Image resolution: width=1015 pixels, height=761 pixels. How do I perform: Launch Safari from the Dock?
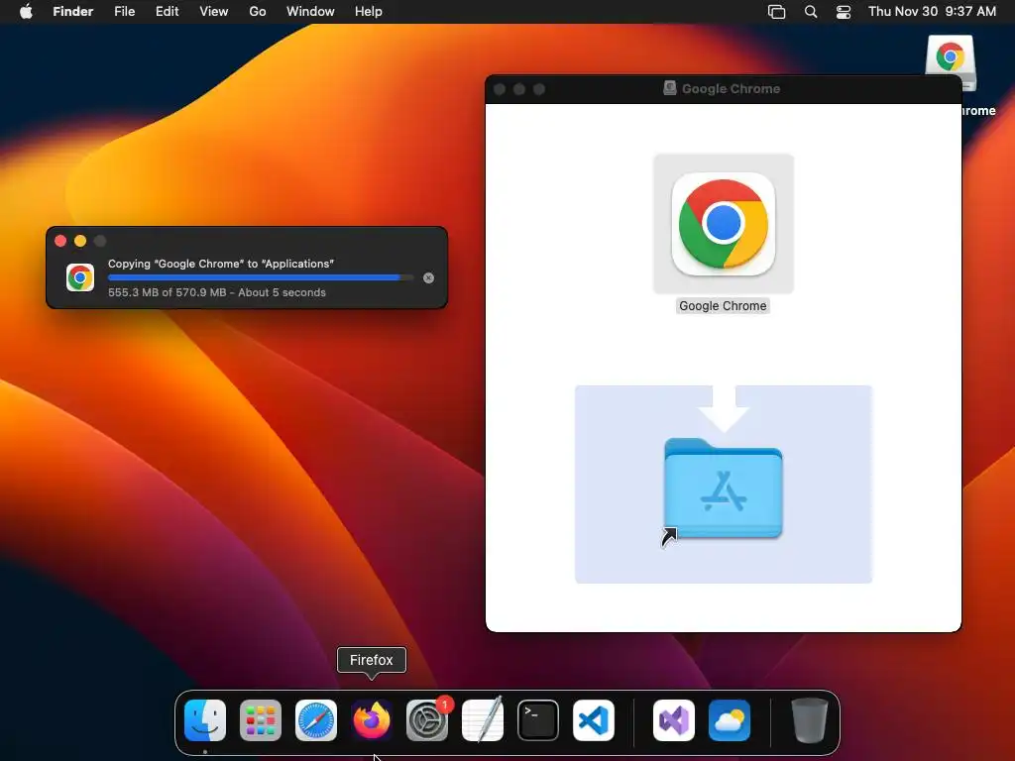(316, 720)
